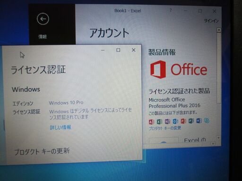Click the Excel icon in Office products
Screen dimensions: 242x181
(x=159, y=122)
